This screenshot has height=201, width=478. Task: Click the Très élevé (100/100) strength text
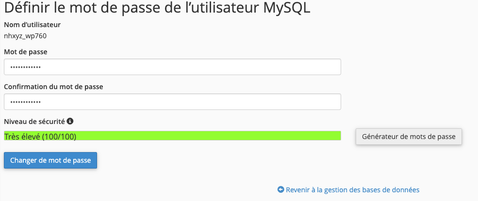(x=40, y=137)
